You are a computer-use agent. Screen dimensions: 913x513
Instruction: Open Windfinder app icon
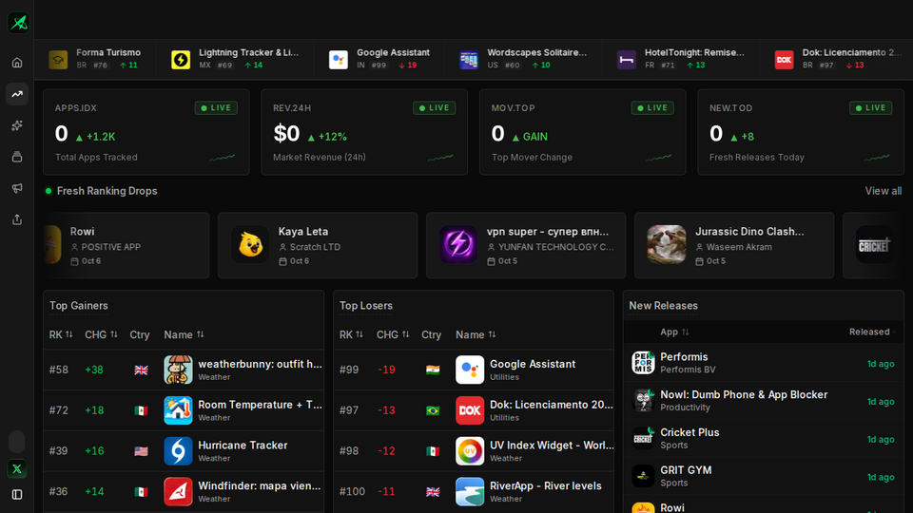point(178,492)
